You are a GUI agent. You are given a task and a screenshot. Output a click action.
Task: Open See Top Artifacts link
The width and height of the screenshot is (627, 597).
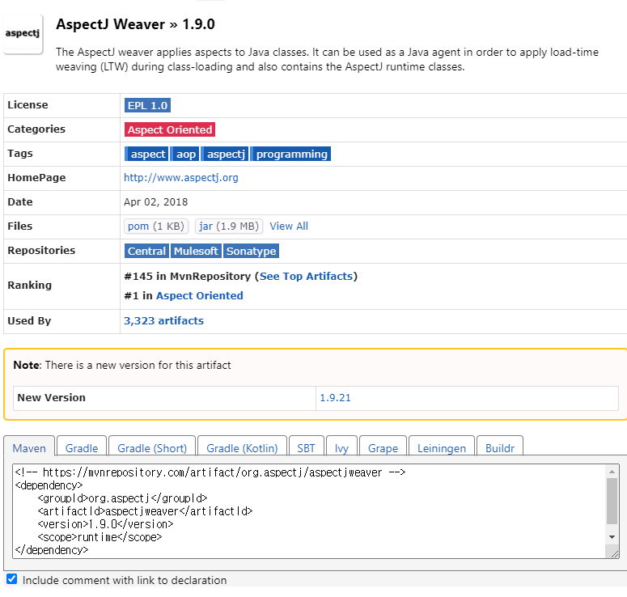point(306,277)
